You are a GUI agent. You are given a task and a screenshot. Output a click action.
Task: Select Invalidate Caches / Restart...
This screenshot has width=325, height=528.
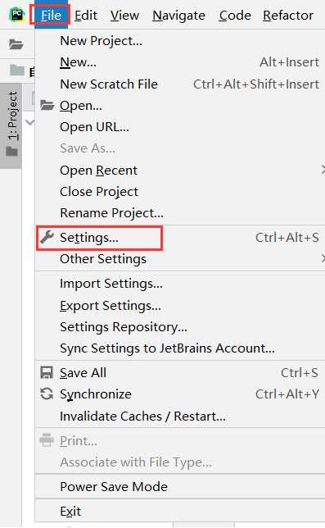[x=142, y=416]
